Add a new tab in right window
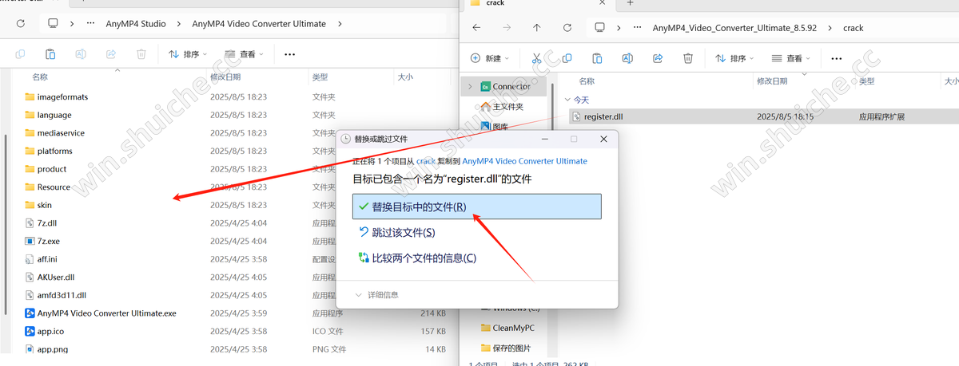This screenshot has height=366, width=959. [x=630, y=3]
